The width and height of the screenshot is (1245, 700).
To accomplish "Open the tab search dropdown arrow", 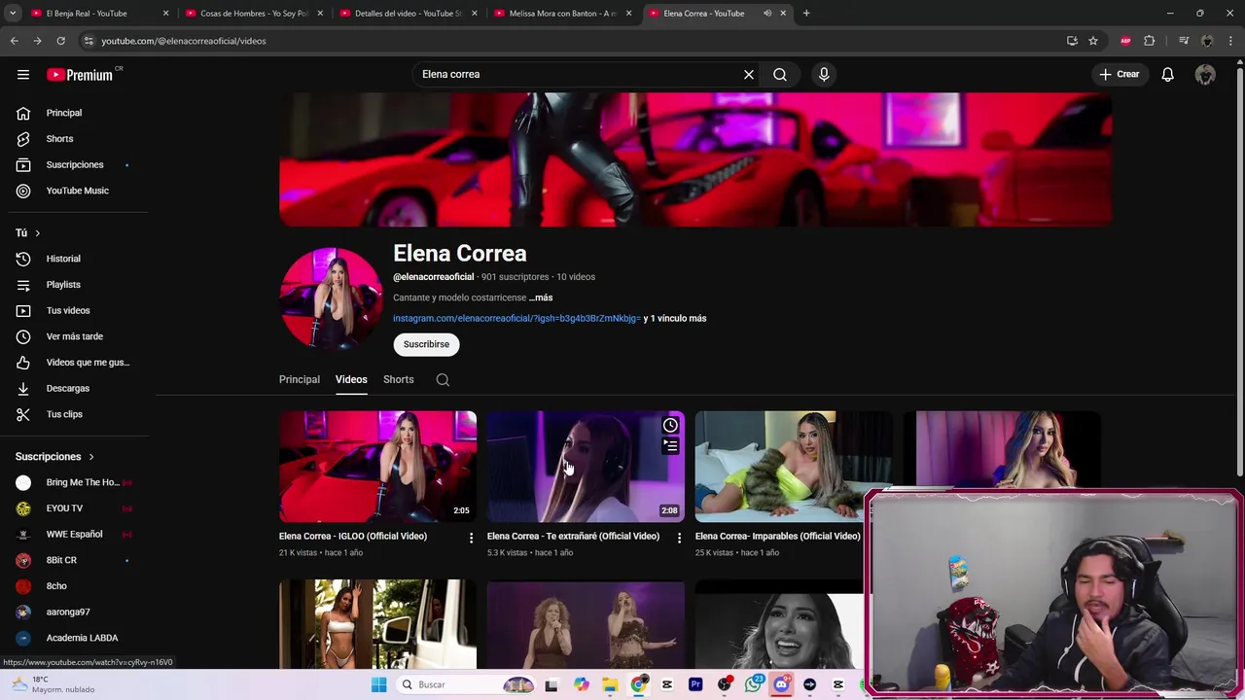I will click(x=13, y=14).
